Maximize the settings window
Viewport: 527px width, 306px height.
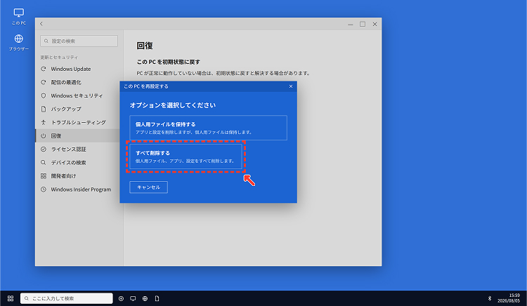pos(363,24)
